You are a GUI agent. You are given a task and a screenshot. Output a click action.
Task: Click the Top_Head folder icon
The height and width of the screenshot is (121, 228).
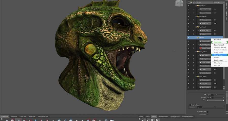[x=198, y=27]
